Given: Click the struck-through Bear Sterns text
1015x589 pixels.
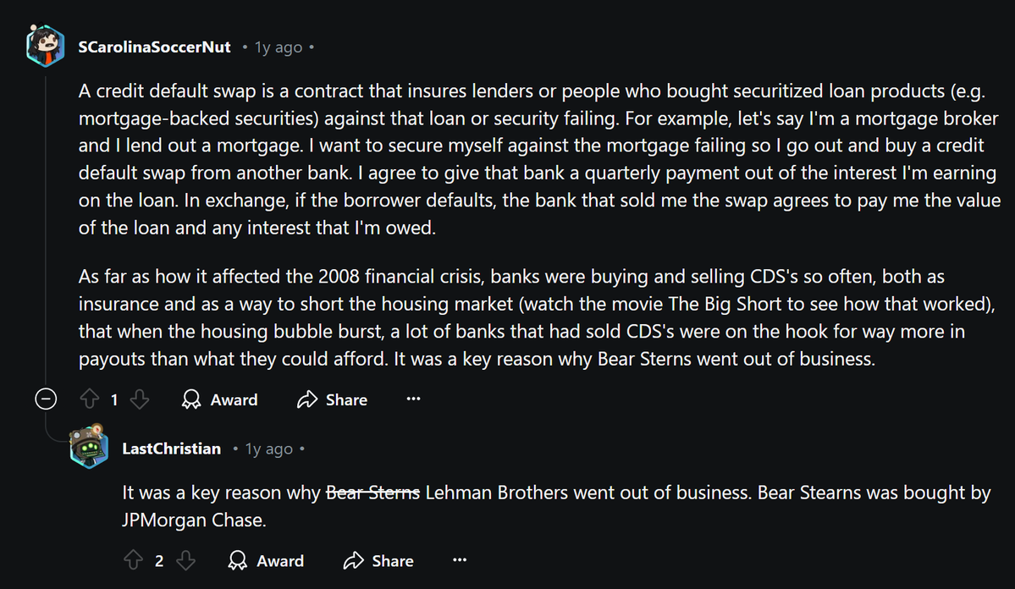Looking at the screenshot, I should click(373, 493).
